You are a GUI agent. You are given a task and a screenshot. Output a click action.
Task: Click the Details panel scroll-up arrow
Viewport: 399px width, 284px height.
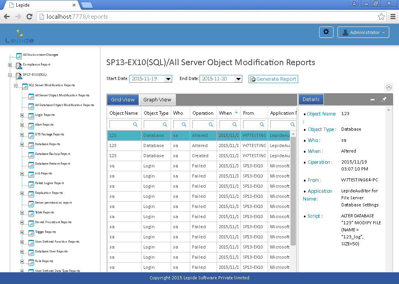pyautogui.click(x=388, y=110)
